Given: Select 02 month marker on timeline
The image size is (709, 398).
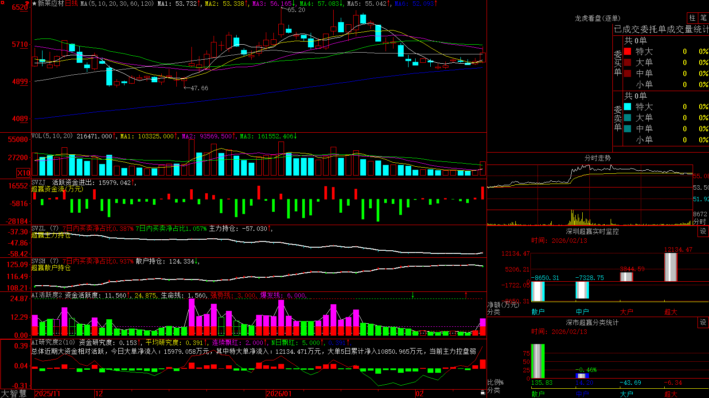Looking at the screenshot, I should [420, 394].
